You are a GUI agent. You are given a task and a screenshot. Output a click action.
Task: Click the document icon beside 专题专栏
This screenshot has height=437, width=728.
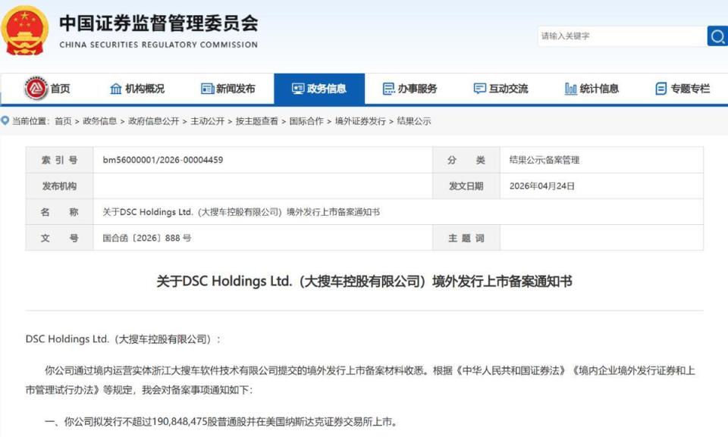(x=661, y=89)
